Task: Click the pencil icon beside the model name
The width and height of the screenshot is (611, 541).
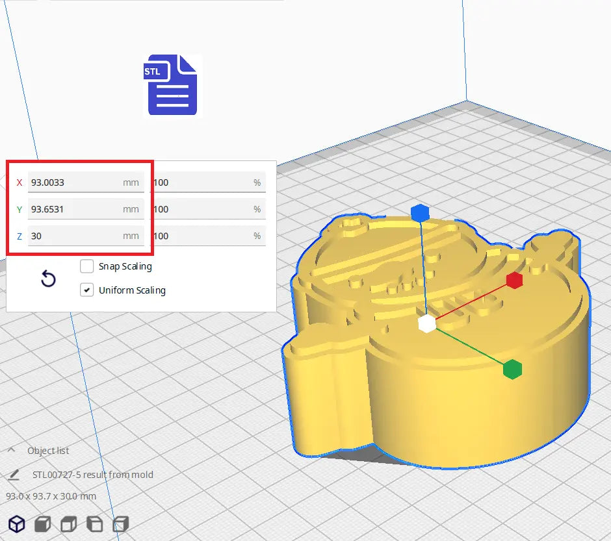Action: (14, 475)
